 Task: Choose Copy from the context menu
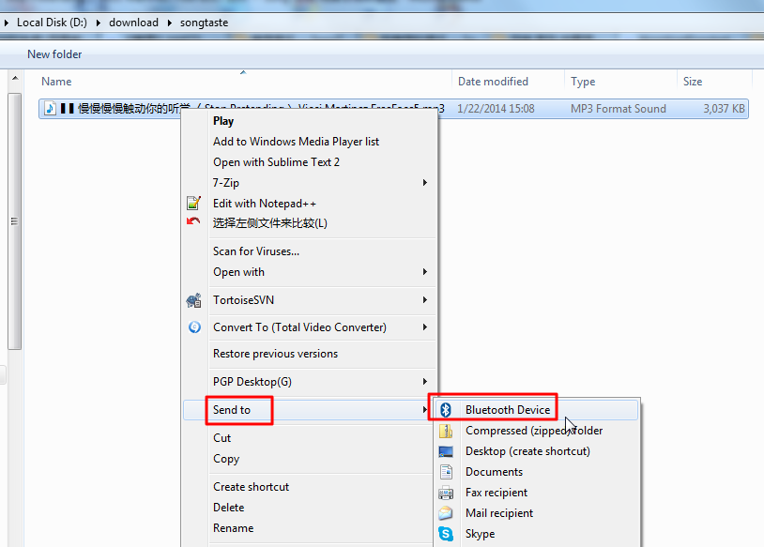(226, 459)
